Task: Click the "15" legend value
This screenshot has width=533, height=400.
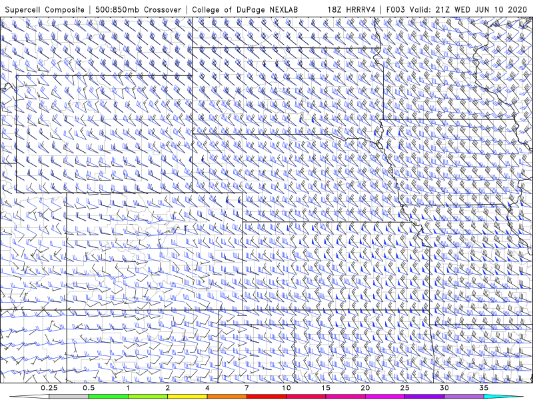Action: click(x=326, y=388)
